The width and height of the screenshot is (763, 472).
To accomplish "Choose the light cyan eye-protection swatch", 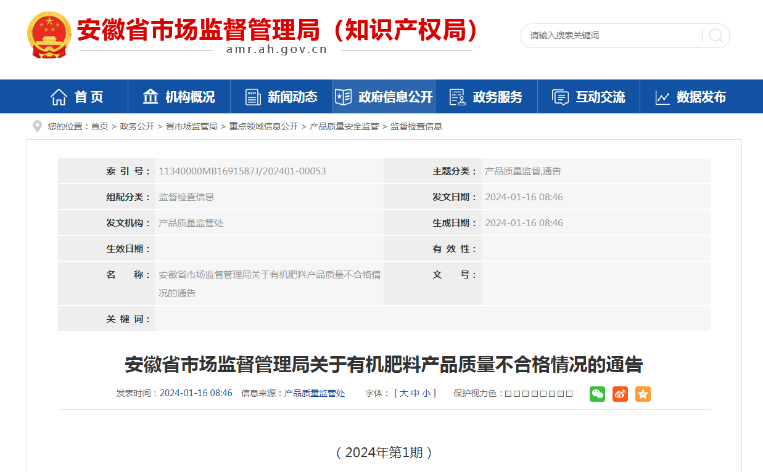I will pyautogui.click(x=552, y=394).
